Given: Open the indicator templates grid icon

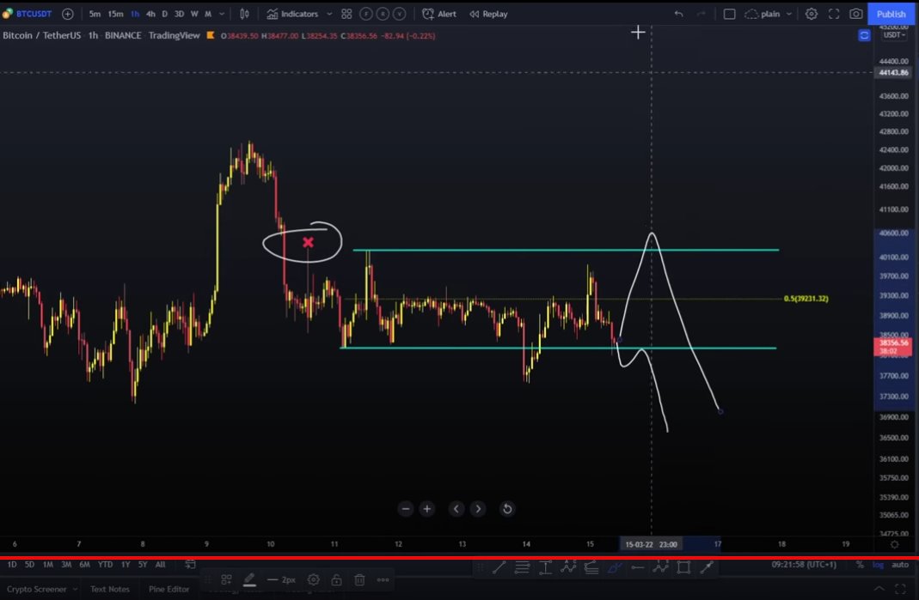Looking at the screenshot, I should point(346,14).
